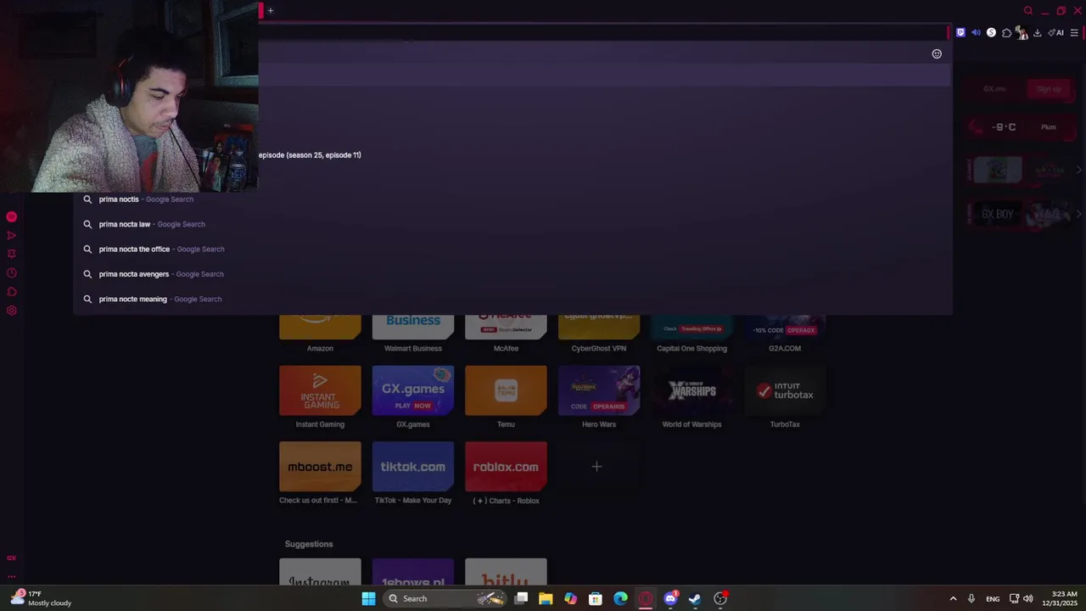Image resolution: width=1086 pixels, height=611 pixels.
Task: Open the Downloads icon in toolbar
Action: pyautogui.click(x=1037, y=32)
